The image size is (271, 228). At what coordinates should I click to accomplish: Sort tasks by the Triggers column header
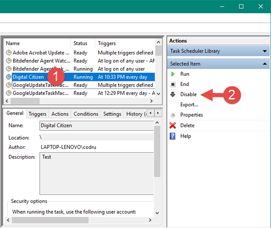pos(125,44)
